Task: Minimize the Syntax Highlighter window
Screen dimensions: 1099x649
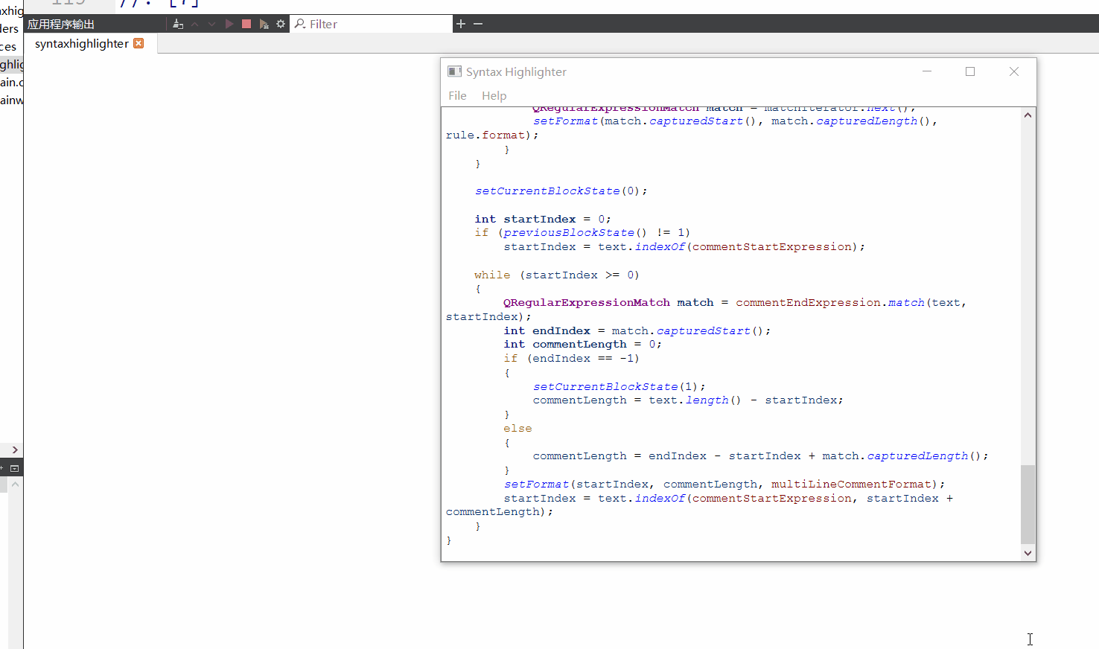Action: [x=927, y=71]
